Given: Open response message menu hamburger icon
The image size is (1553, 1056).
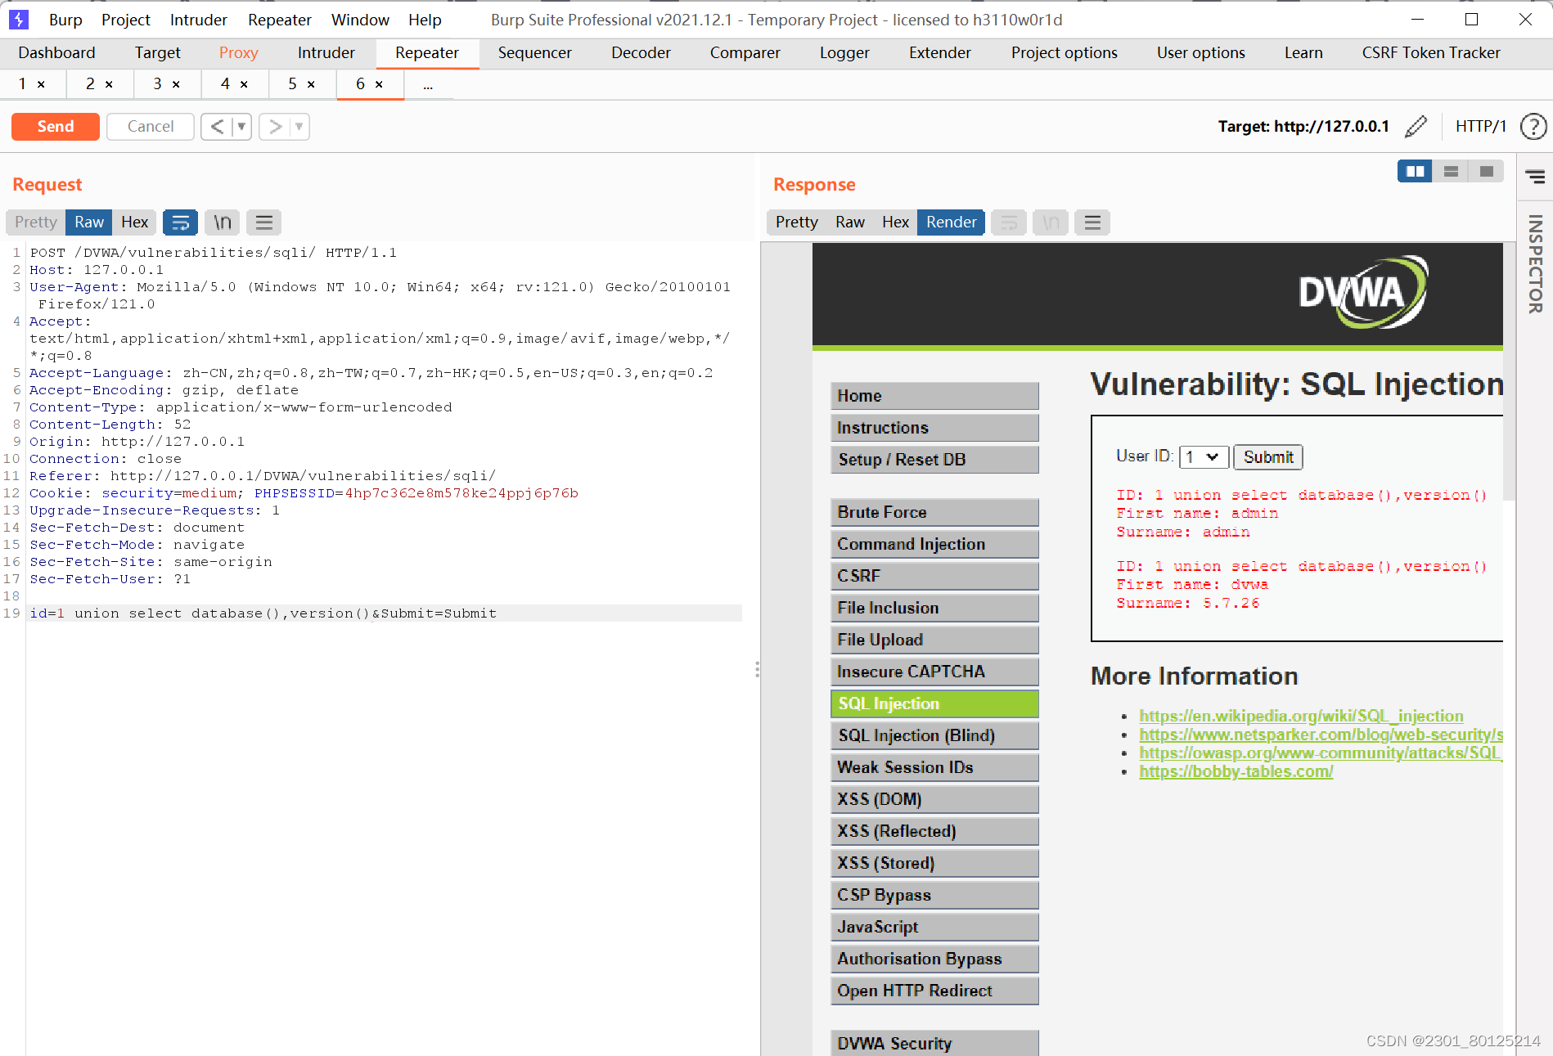Looking at the screenshot, I should point(1092,222).
